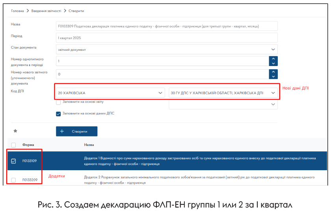Expand the '20 ХАРКІВСЬКА' region dropdown
The image size is (331, 215).
pyautogui.click(x=110, y=93)
